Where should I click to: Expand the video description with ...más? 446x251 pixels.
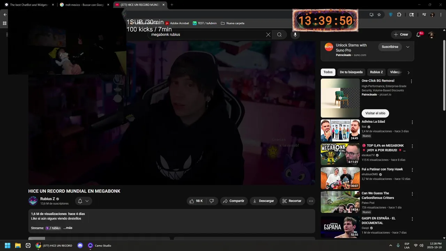coord(68,228)
